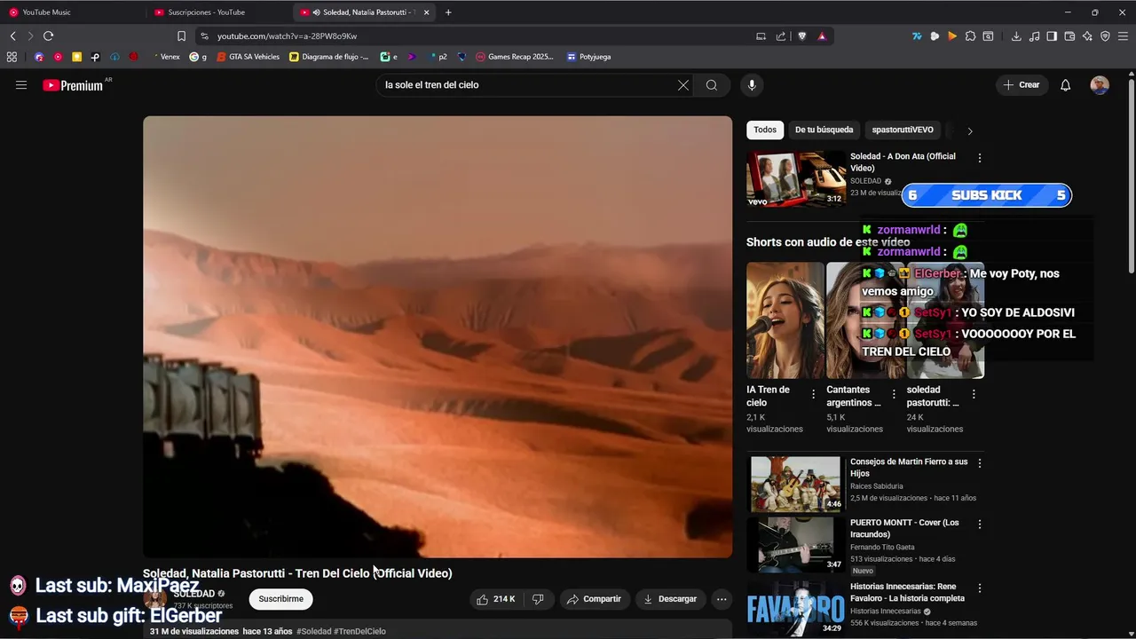Image resolution: width=1136 pixels, height=639 pixels.
Task: Select the spastoruttiVEVO chip
Action: pyautogui.click(x=903, y=130)
